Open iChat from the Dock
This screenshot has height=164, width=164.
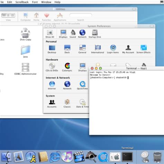[x=31, y=157]
